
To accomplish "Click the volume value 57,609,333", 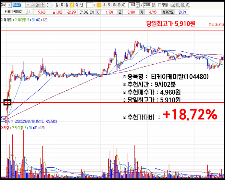I will tap(87, 12).
